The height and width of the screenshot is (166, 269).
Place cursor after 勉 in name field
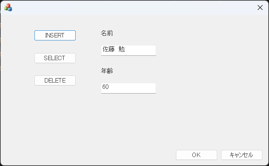point(125,50)
